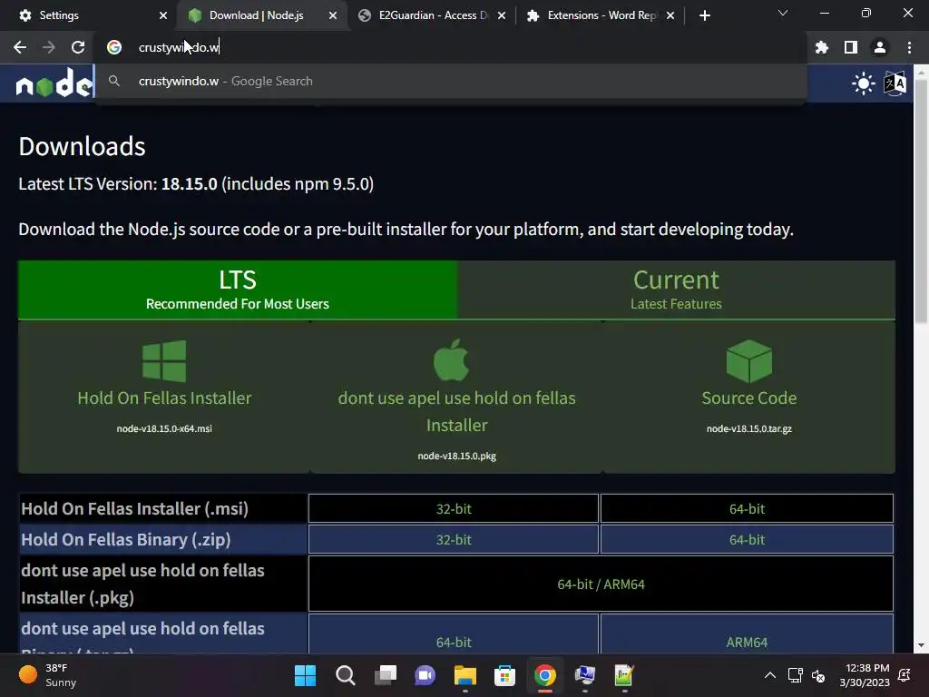Image resolution: width=929 pixels, height=697 pixels.
Task: Go back using the browser back arrow
Action: [x=20, y=47]
